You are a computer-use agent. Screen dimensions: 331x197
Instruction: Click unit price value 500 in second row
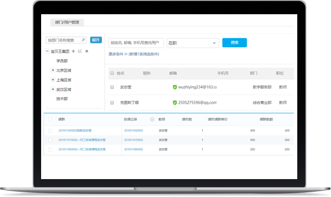point(252,140)
